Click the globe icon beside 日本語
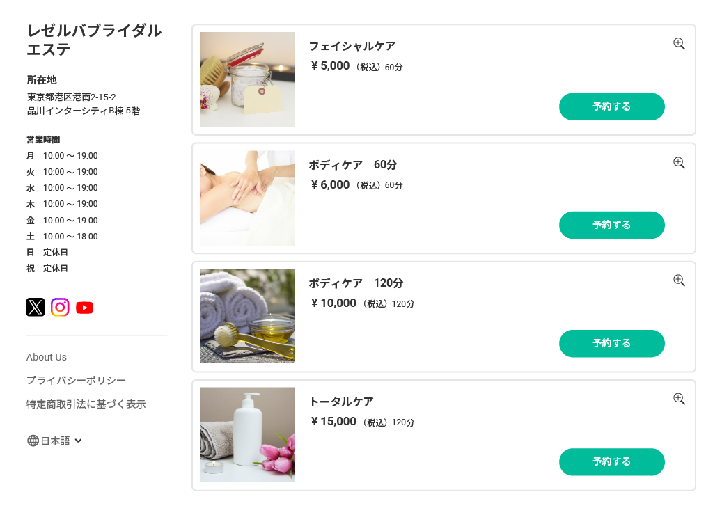 (x=33, y=441)
